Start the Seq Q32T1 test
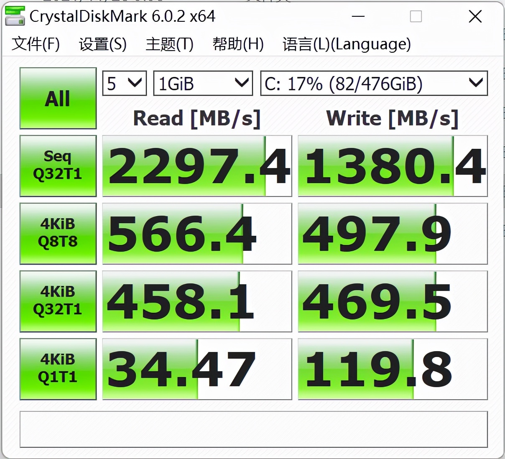 click(58, 166)
